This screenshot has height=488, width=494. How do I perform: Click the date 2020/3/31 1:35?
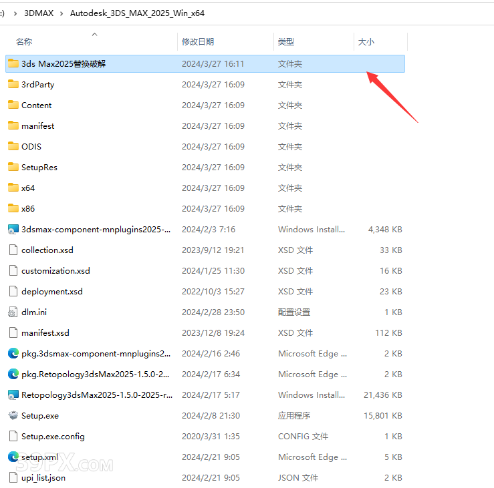211,437
